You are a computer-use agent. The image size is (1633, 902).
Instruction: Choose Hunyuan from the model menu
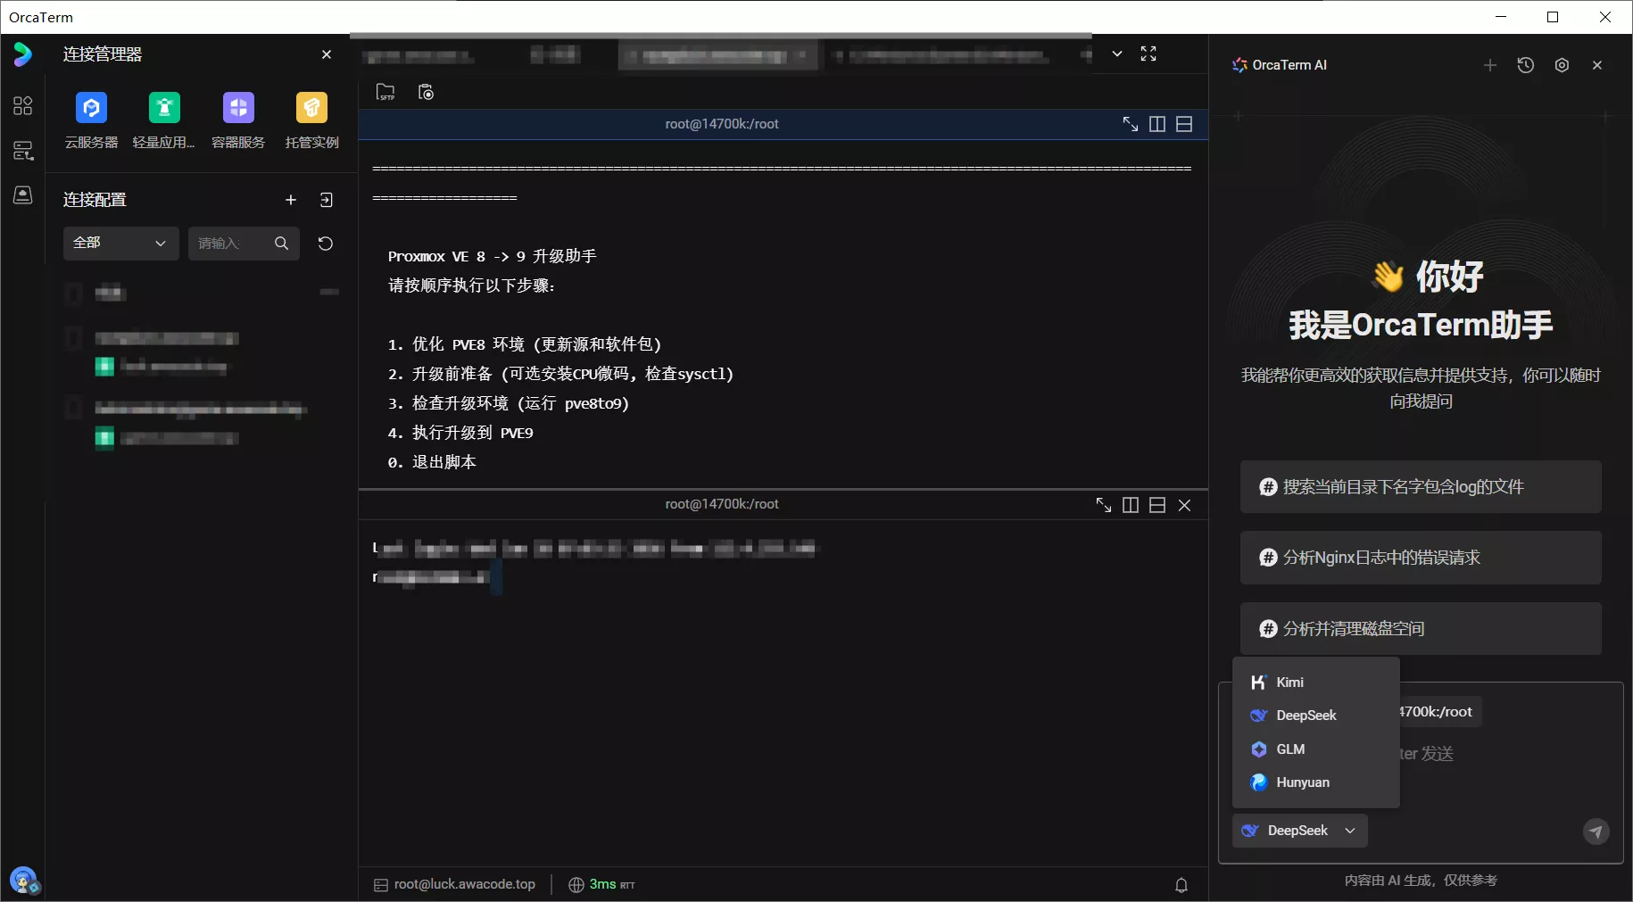click(x=1302, y=782)
